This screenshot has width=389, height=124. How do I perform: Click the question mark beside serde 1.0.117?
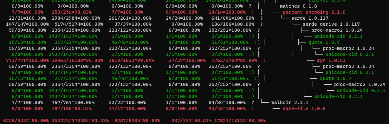click(262, 18)
